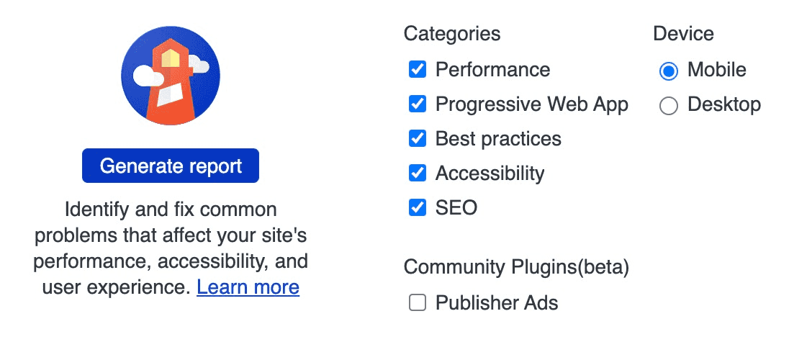Screen dimensions: 789x360
Task: Uncheck the Performance checkbox
Action: 418,70
